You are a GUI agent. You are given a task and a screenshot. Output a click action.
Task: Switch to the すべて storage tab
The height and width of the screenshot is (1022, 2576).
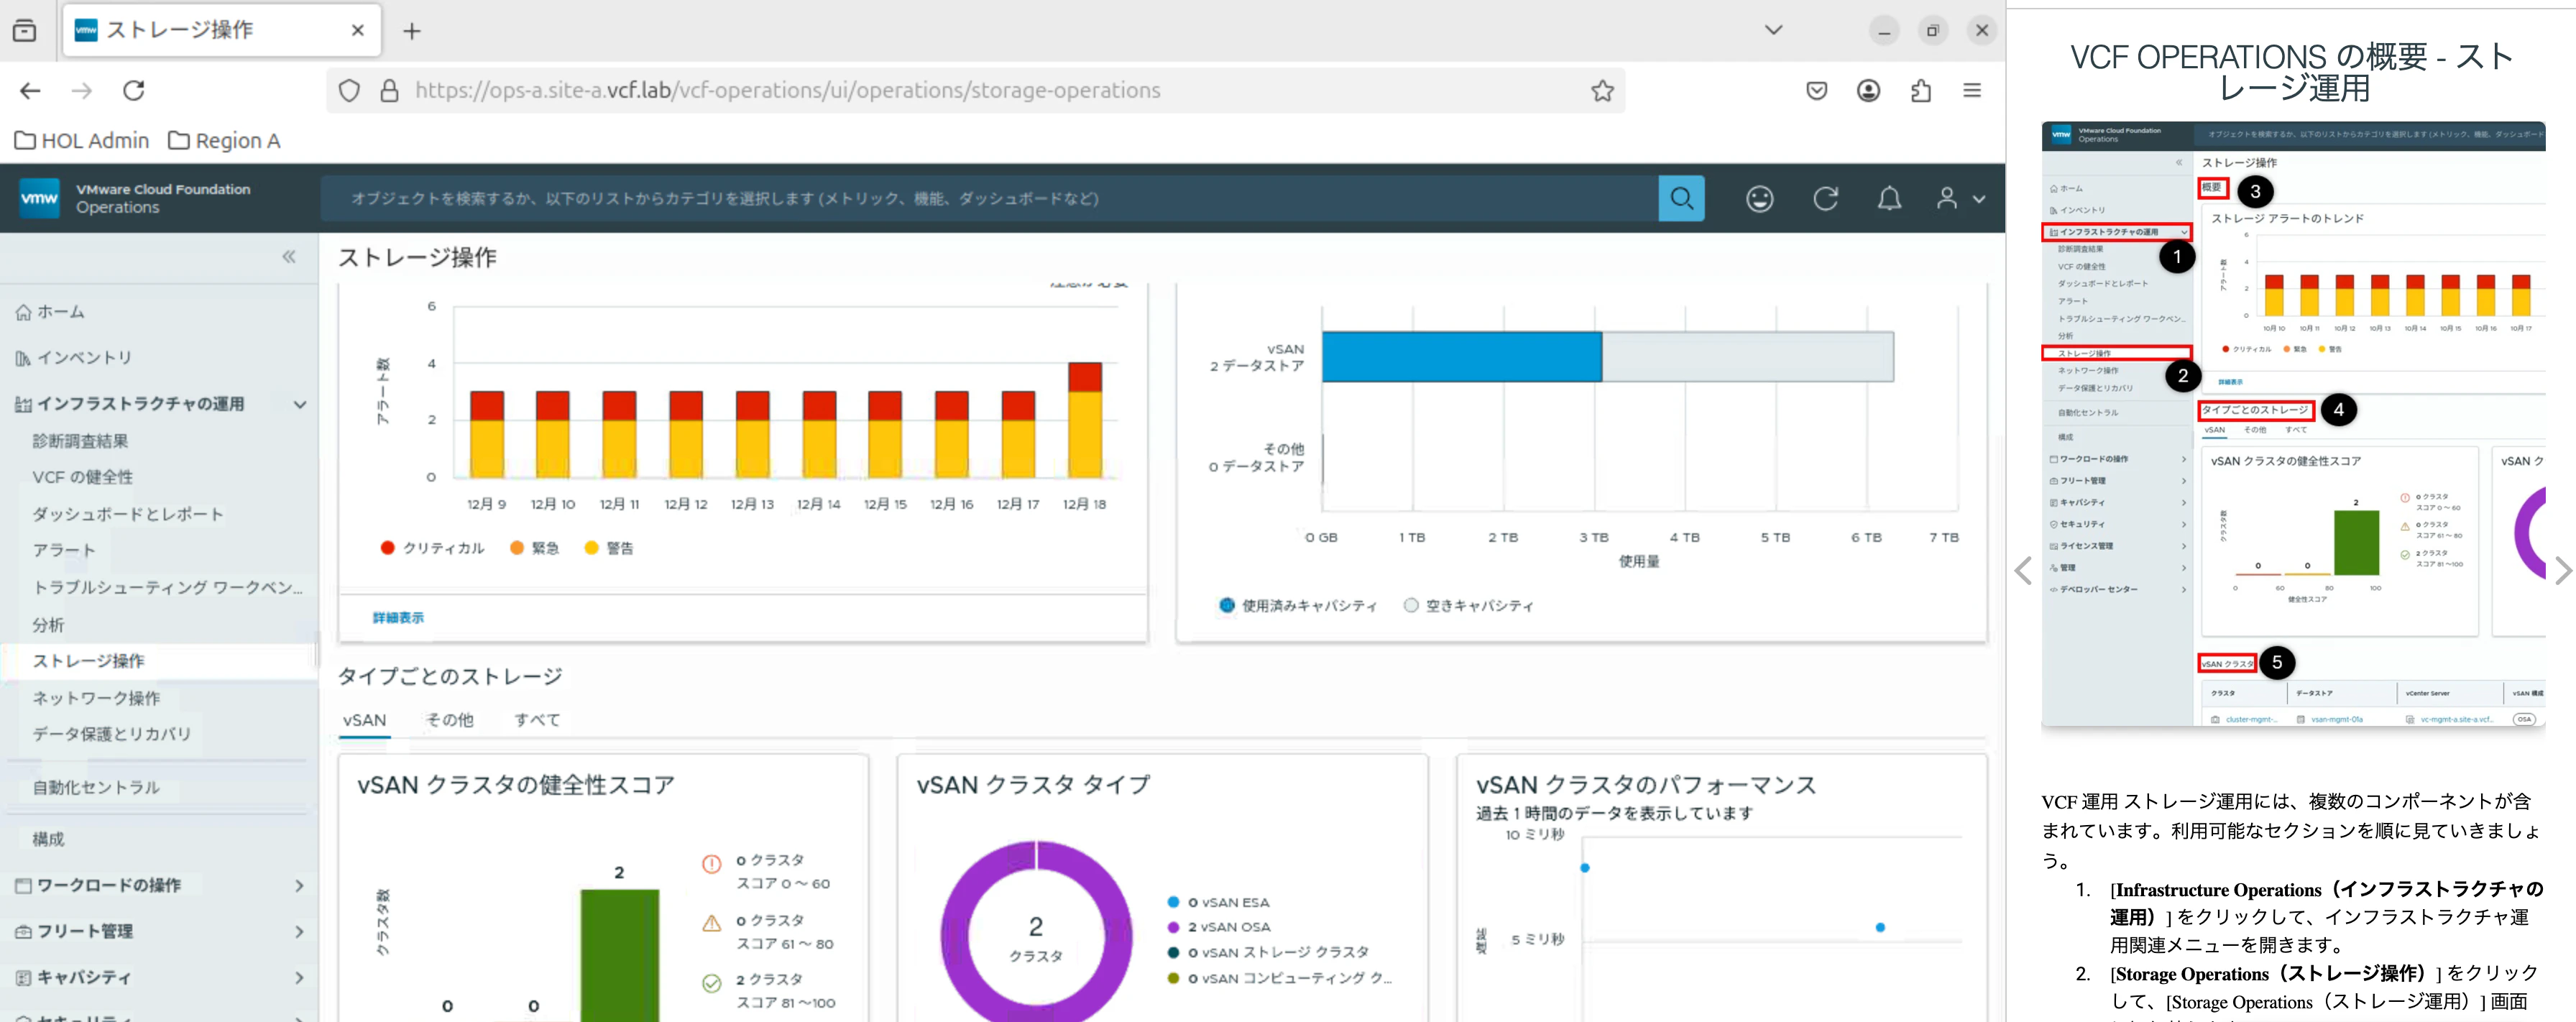coord(537,720)
